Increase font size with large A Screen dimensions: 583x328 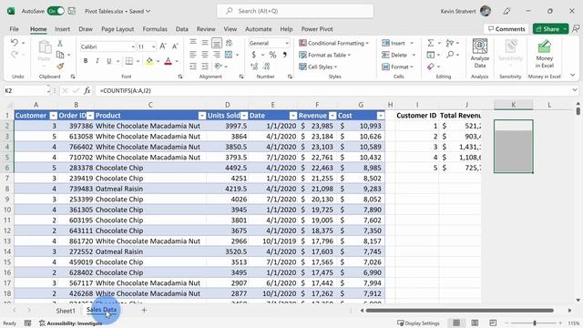point(163,46)
